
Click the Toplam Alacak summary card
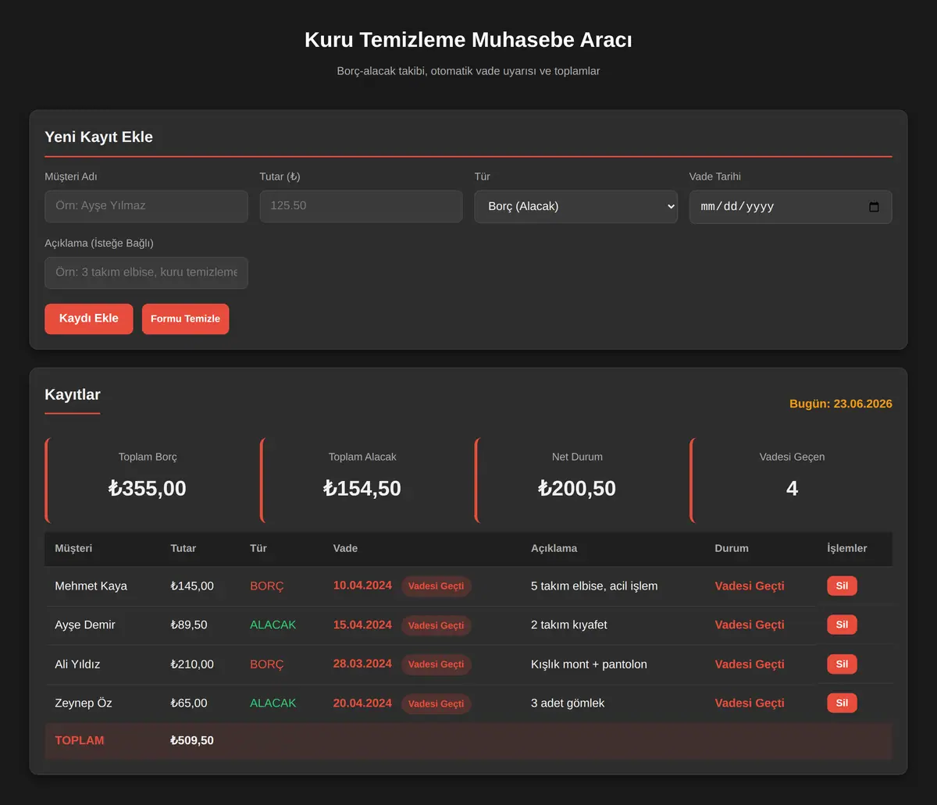[361, 480]
